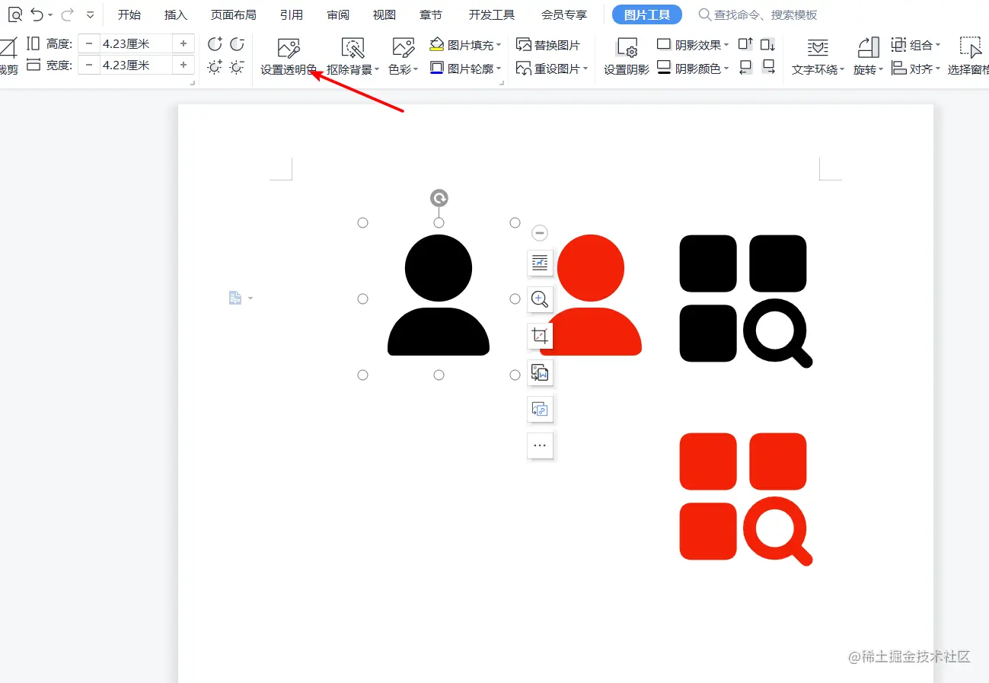Open the 抠除背景 background removal tool
Image resolution: width=989 pixels, height=683 pixels.
coord(353,57)
